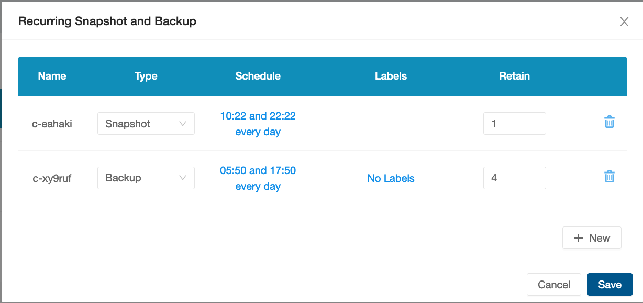Click the trash icon in the first row

tap(609, 121)
